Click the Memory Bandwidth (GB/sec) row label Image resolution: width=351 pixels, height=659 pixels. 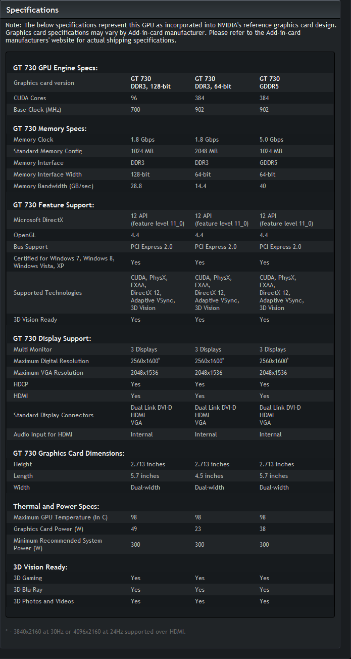tap(54, 186)
